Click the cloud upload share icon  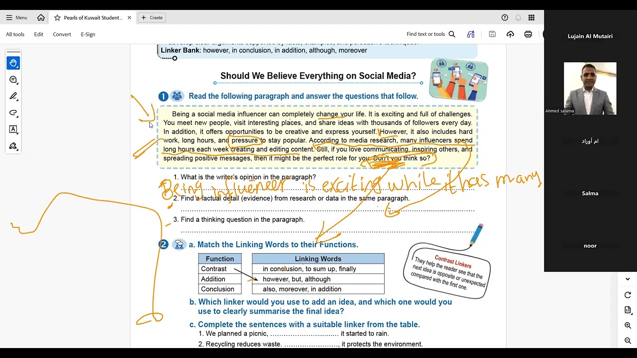510,34
